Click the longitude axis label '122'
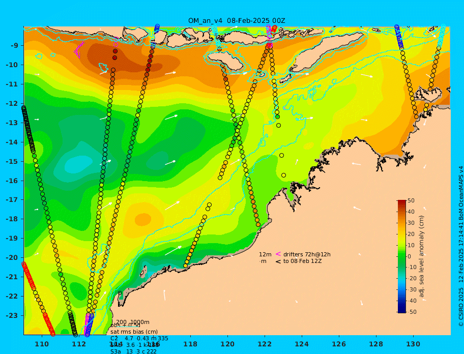464x354 pixels. click(x=265, y=344)
